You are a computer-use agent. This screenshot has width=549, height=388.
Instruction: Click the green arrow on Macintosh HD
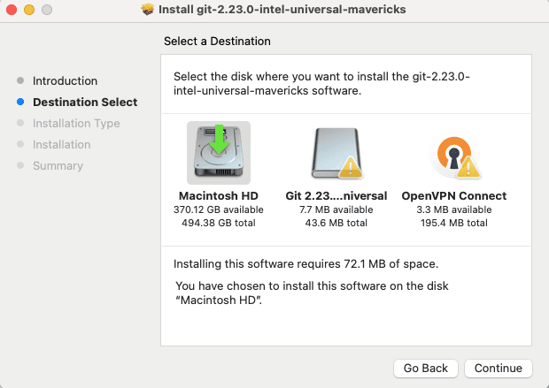[x=219, y=141]
